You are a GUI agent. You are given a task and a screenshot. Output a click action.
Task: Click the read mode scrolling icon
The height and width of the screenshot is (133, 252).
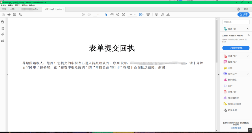pyautogui.click(x=148, y=15)
